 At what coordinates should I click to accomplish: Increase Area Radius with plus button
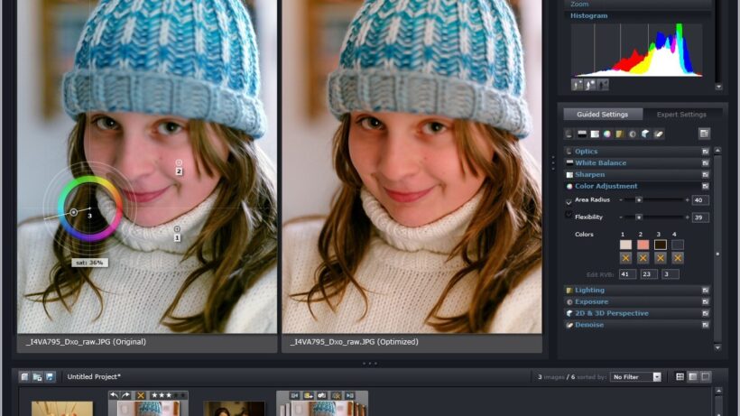pyautogui.click(x=687, y=200)
